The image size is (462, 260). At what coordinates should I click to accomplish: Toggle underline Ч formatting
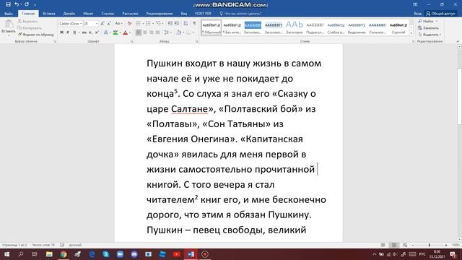pos(74,32)
